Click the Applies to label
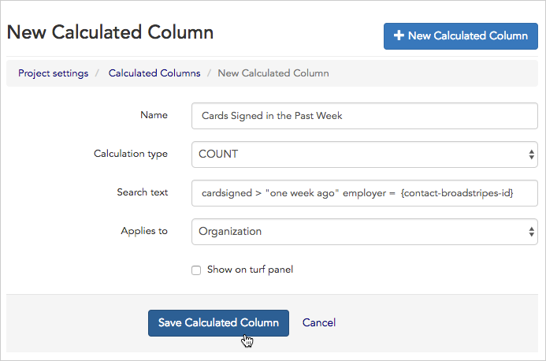546x361 pixels. coord(144,231)
